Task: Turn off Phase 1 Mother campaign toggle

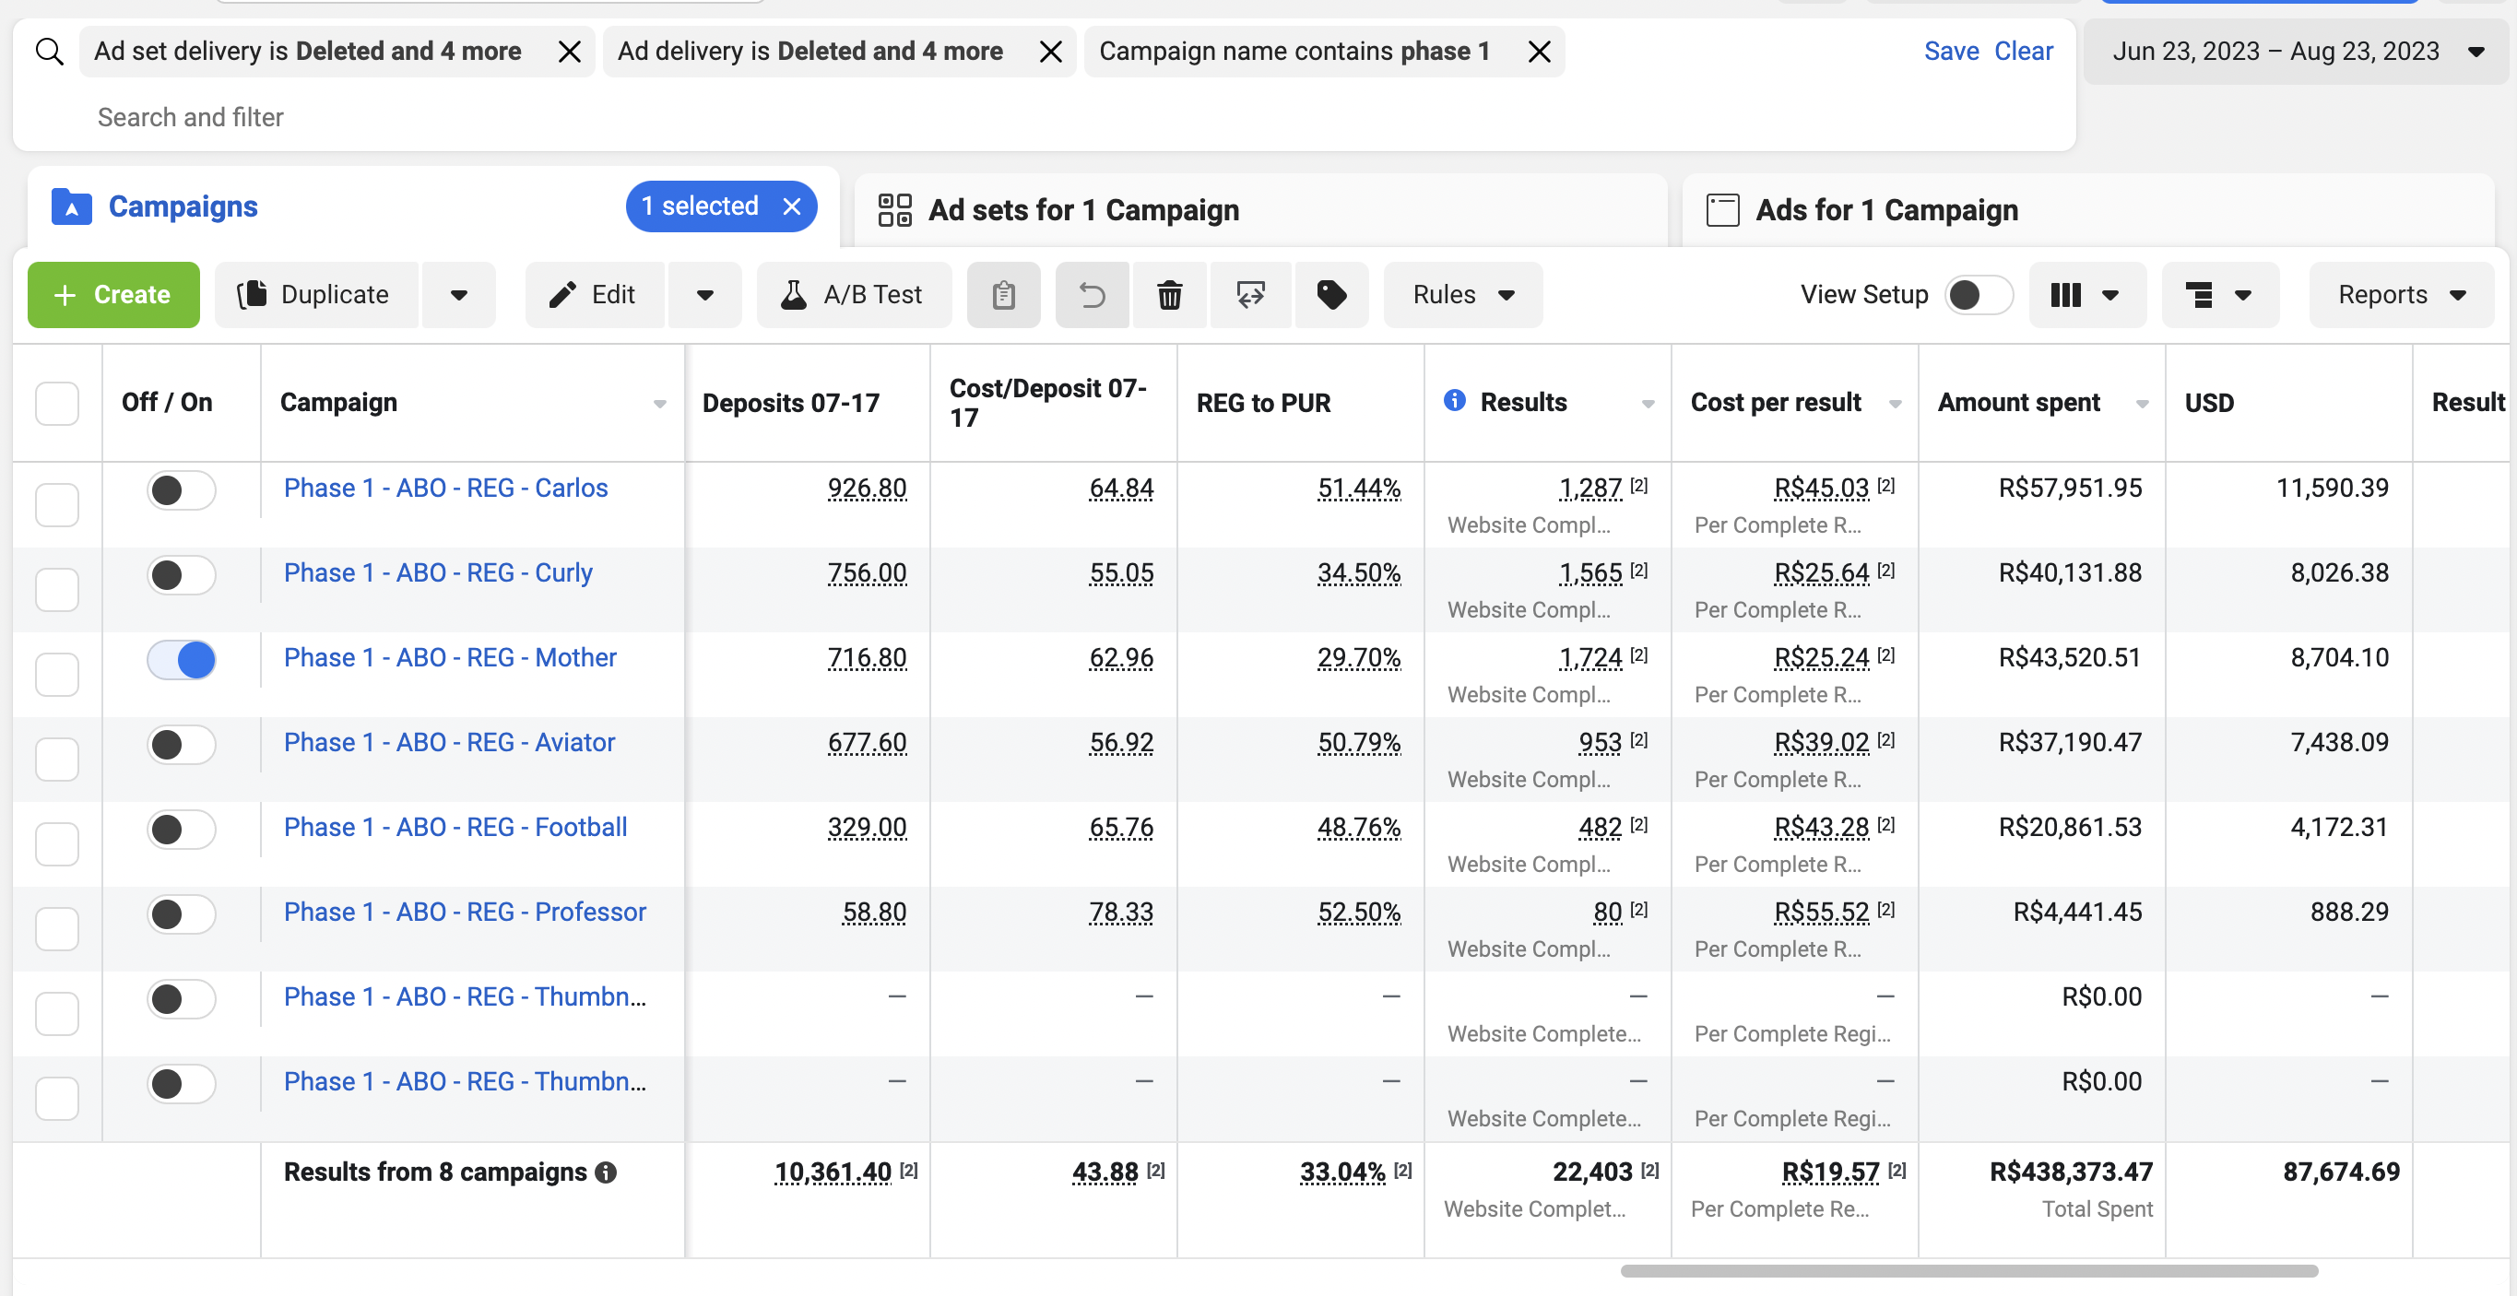Action: tap(182, 660)
